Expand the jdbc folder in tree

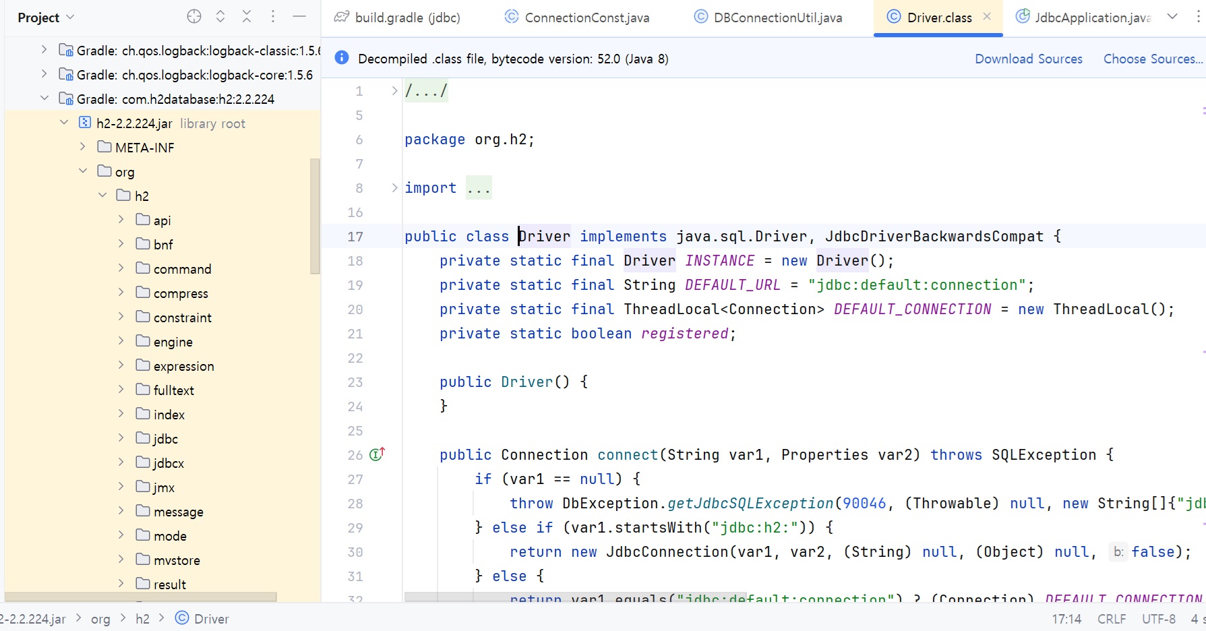pyautogui.click(x=121, y=438)
